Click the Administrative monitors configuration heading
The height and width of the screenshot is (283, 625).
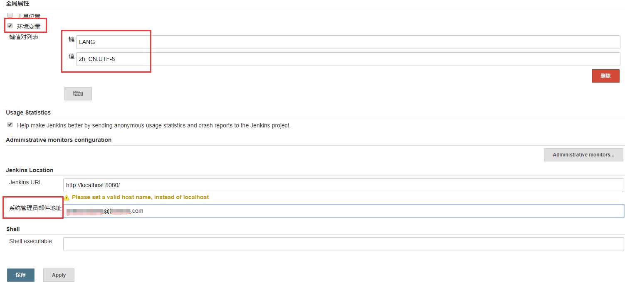(59, 140)
